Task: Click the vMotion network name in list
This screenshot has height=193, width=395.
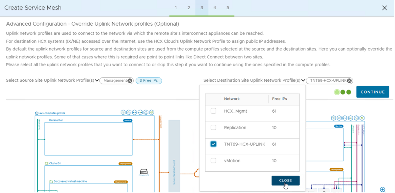Action: click(232, 160)
